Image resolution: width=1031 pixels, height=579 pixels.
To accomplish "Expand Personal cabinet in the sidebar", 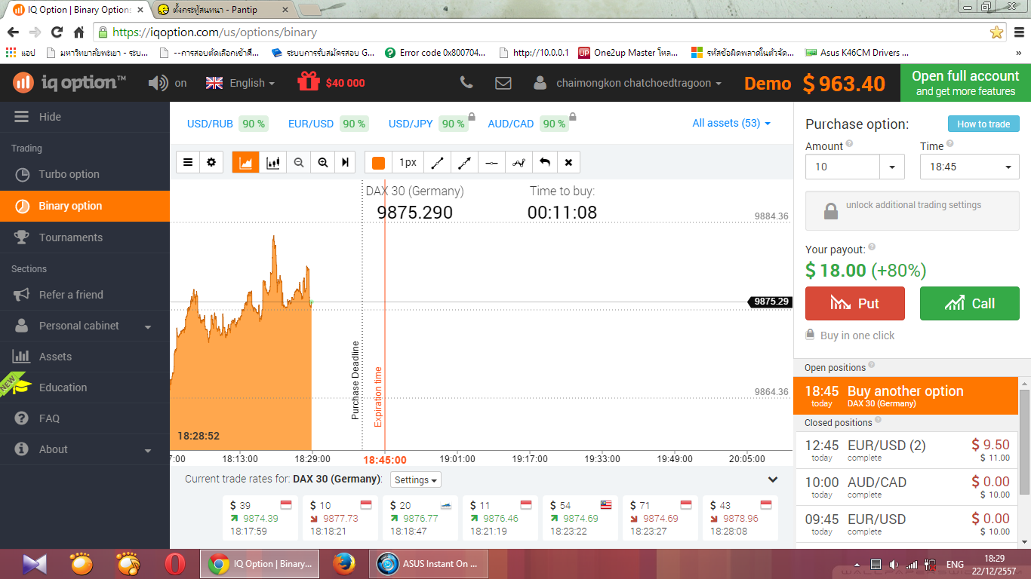I will click(x=85, y=326).
